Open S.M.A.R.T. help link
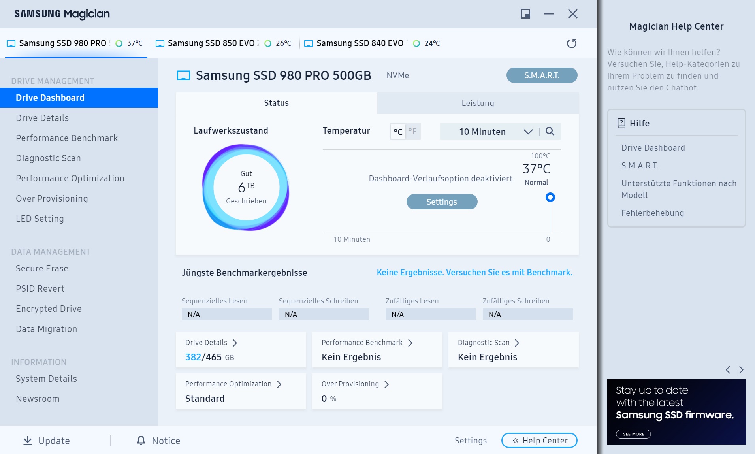Image resolution: width=755 pixels, height=454 pixels. [x=640, y=166]
